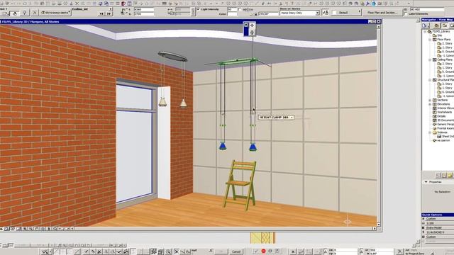Click the magnifier zoom icon in bottom toolbar
The width and height of the screenshot is (454, 255).
(168, 251)
